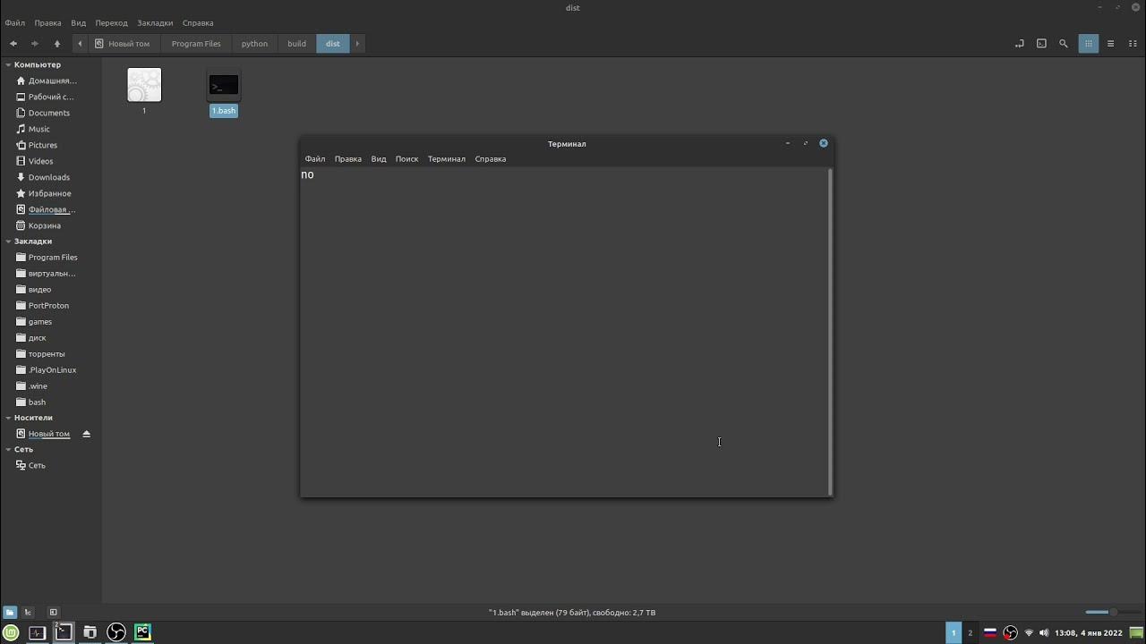Image resolution: width=1146 pixels, height=644 pixels.
Task: Collapse the Сеть sidebar section
Action: tap(8, 450)
